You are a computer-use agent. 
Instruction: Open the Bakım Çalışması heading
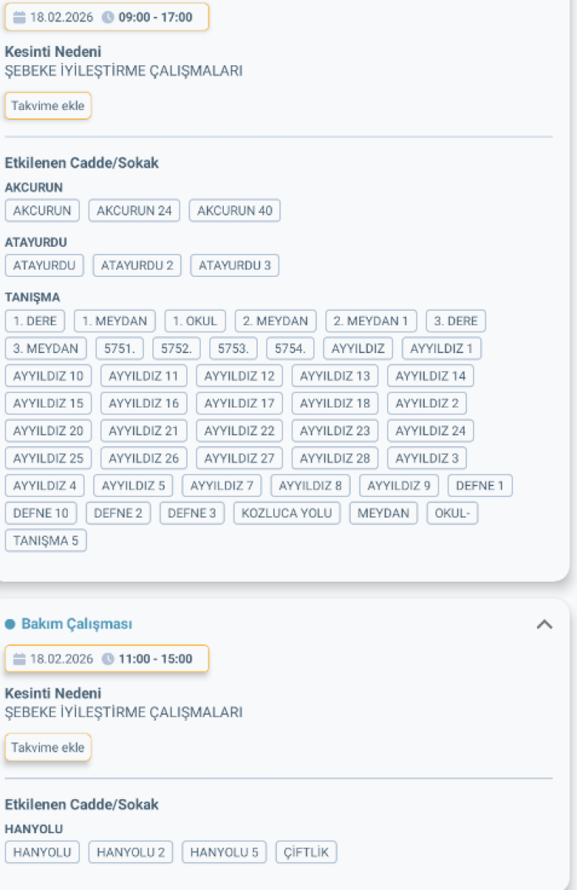(76, 625)
